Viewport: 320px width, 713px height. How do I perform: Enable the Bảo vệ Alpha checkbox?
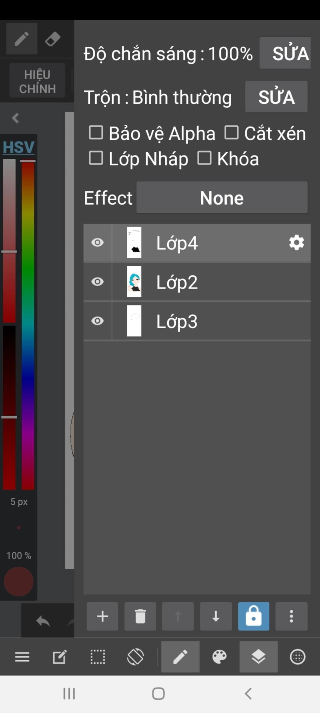(x=96, y=133)
